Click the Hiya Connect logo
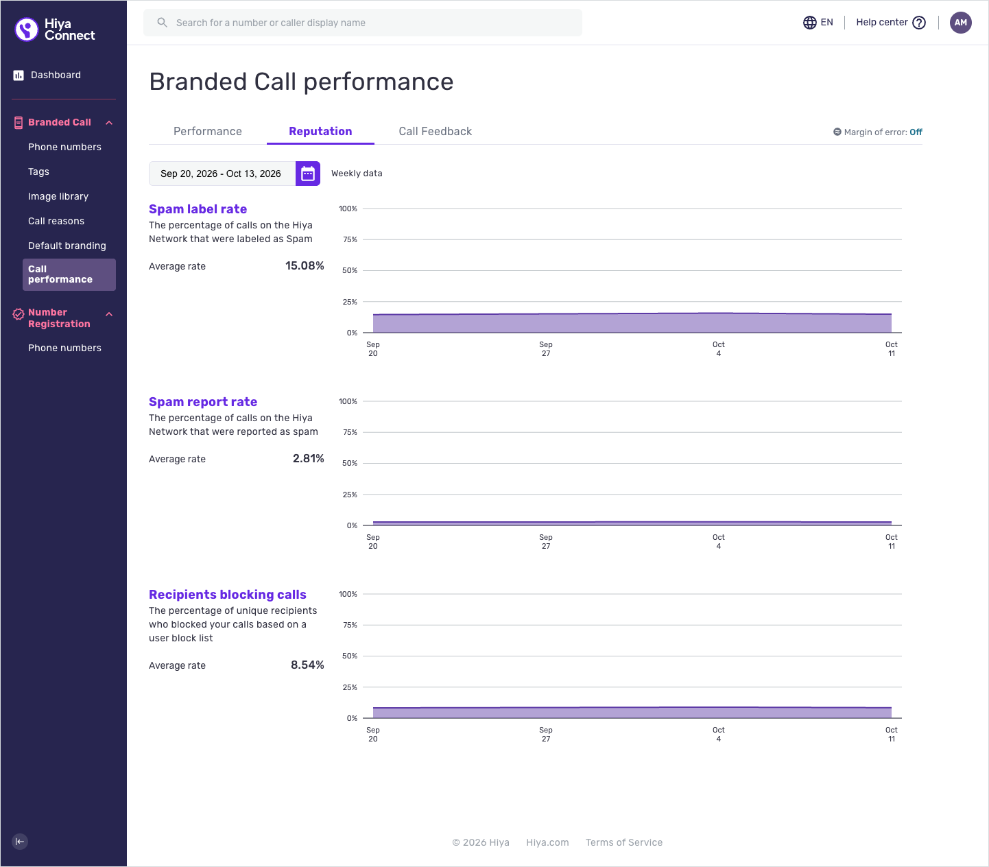 point(55,29)
